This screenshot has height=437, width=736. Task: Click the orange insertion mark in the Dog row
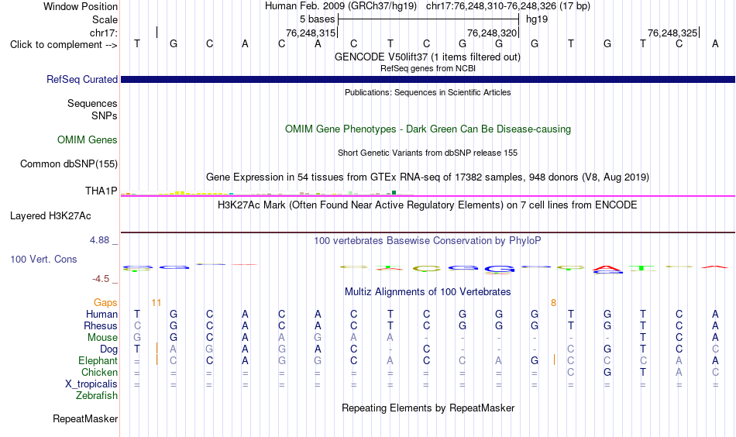point(156,349)
